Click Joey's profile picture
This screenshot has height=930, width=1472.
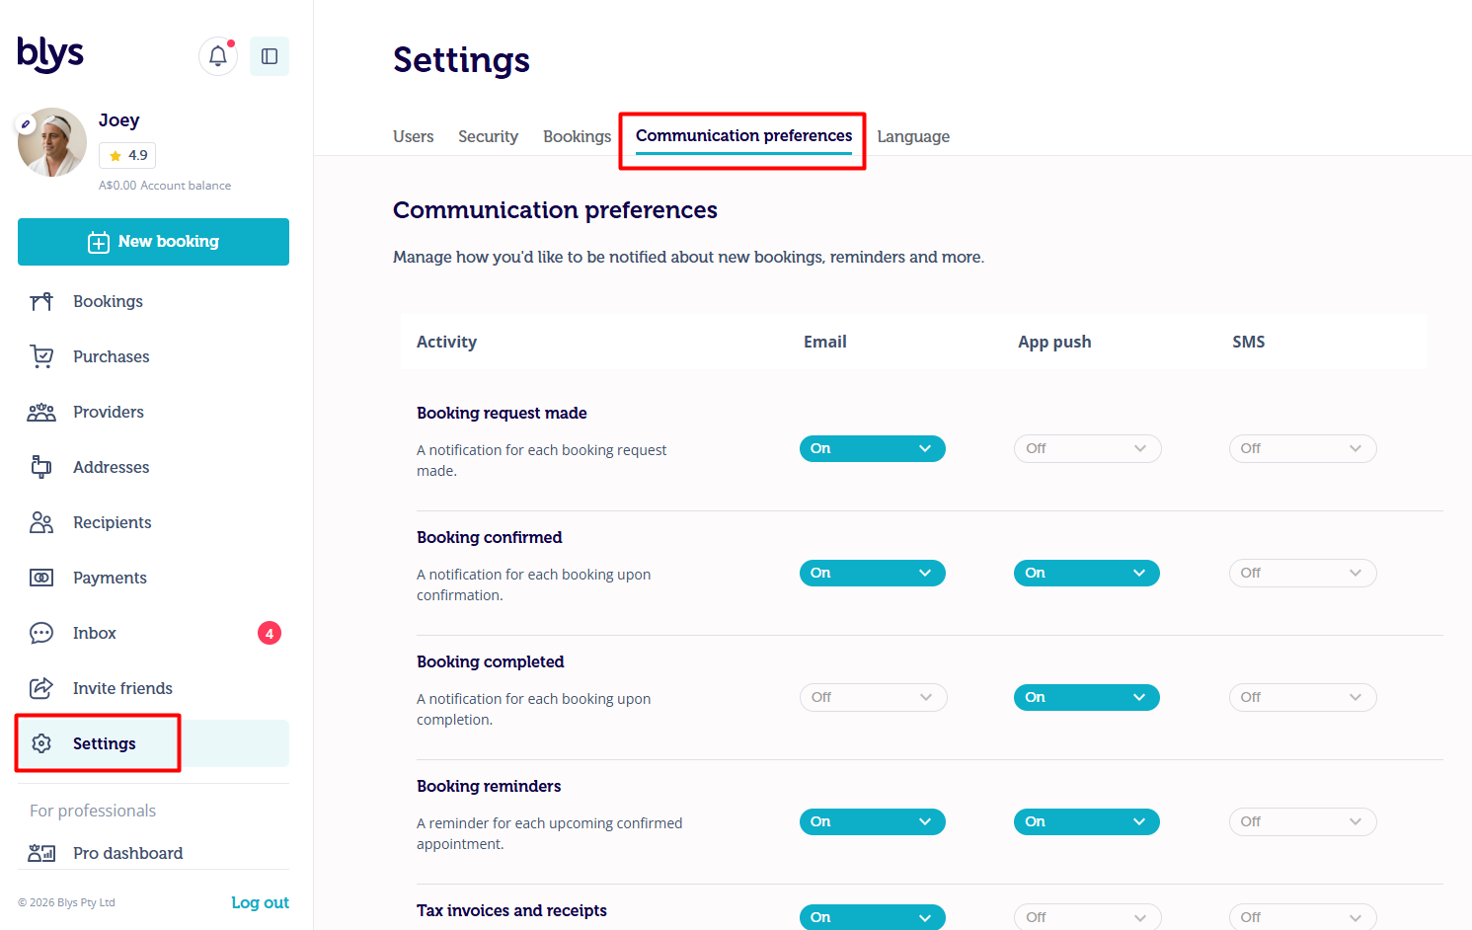[52, 142]
